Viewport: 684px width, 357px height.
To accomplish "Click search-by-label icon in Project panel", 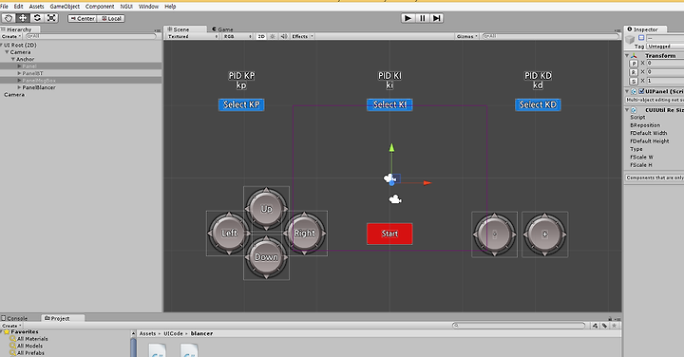I will [x=604, y=325].
